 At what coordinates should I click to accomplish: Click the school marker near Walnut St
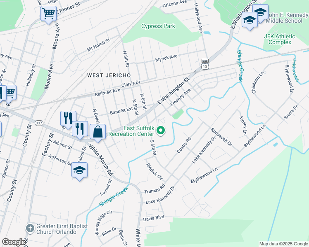[x=79, y=170]
